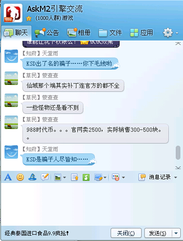Open the font formatting A icon
This screenshot has height=241, width=183.
pyautogui.click(x=8, y=177)
